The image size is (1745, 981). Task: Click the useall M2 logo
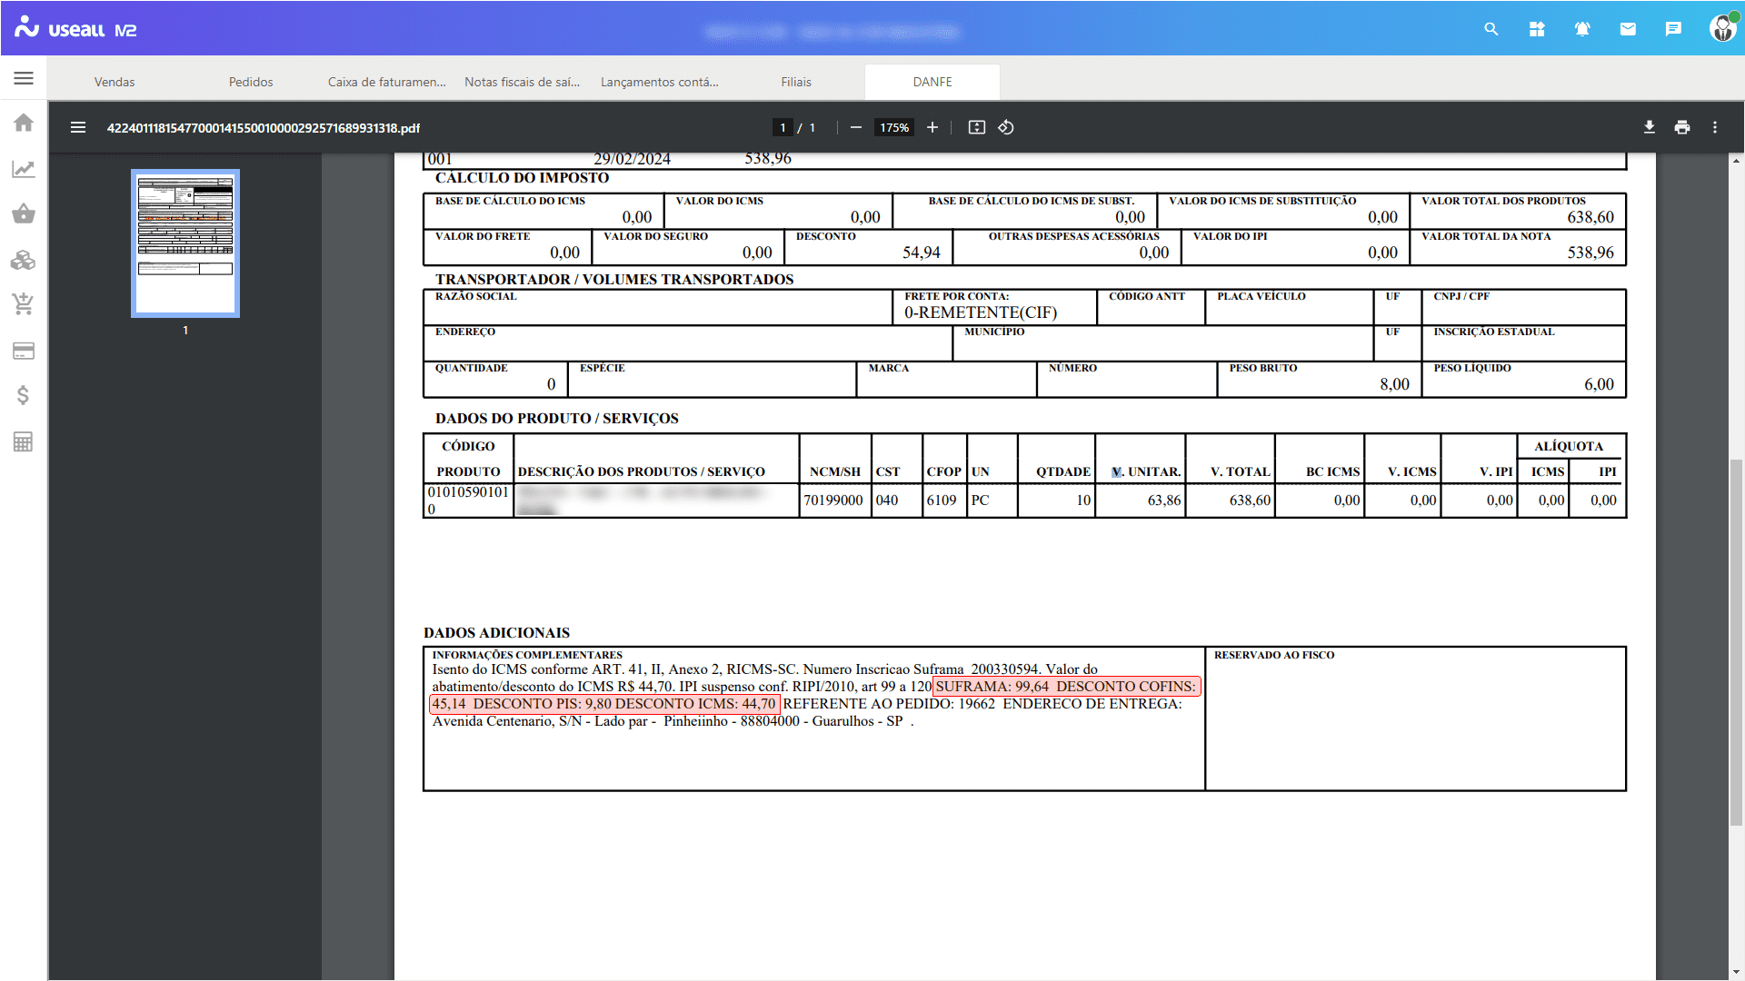[76, 28]
